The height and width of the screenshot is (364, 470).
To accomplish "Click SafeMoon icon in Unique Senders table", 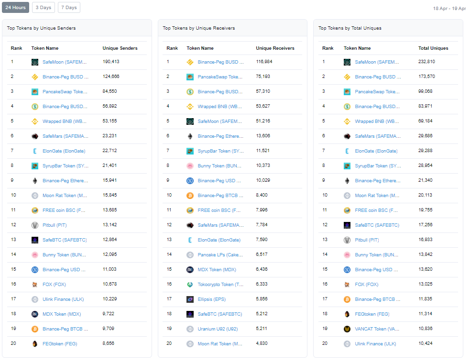I will (x=35, y=62).
